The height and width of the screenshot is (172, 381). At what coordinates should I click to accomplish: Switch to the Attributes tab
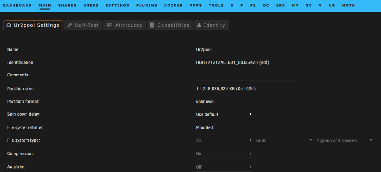(124, 25)
